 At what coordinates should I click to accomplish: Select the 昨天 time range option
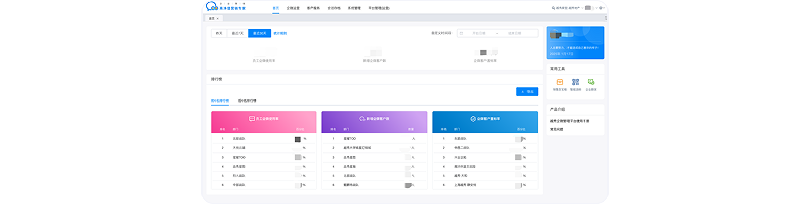pyautogui.click(x=219, y=33)
